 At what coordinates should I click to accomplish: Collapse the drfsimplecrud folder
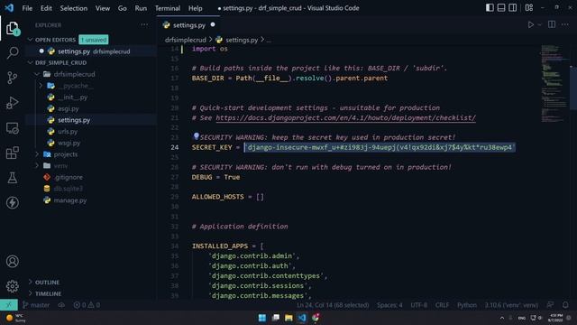click(x=74, y=74)
